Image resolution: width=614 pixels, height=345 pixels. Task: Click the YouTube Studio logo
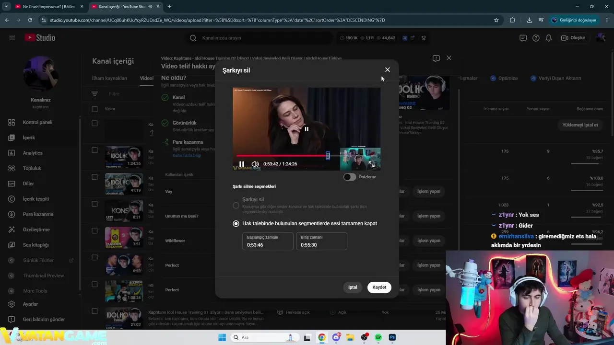coord(40,38)
